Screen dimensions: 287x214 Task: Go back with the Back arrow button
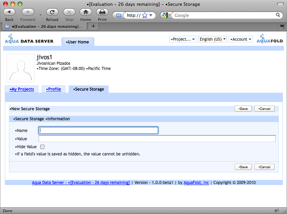[9, 12]
